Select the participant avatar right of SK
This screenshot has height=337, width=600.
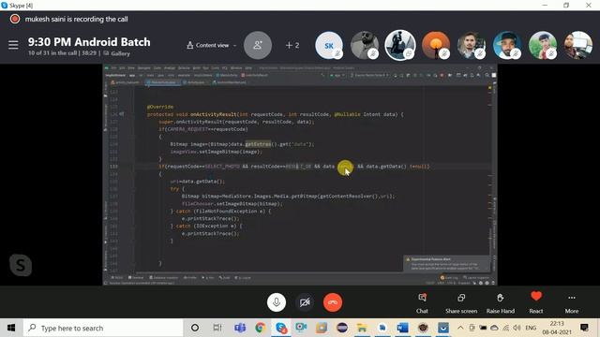tap(365, 45)
